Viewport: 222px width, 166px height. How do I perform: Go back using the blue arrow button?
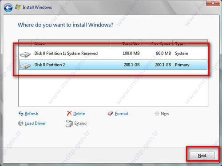click(x=8, y=8)
